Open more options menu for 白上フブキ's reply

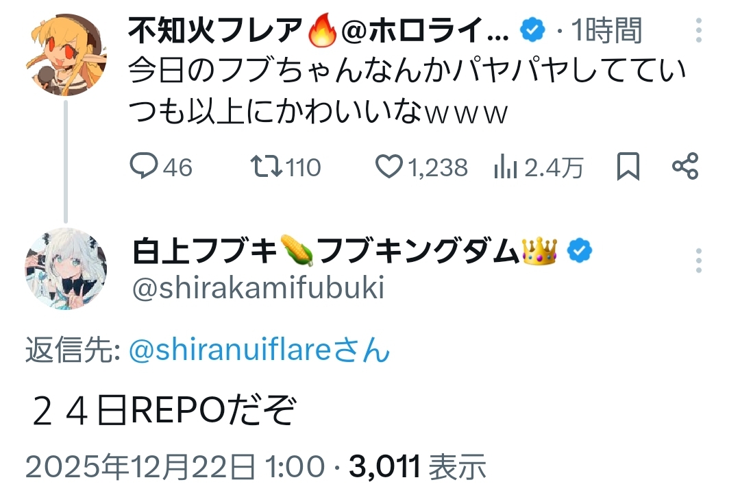[698, 261]
